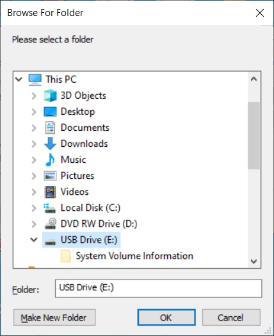Screen dimensions: 274x336
Task: Expand the Downloads folder chevron
Action: click(34, 144)
